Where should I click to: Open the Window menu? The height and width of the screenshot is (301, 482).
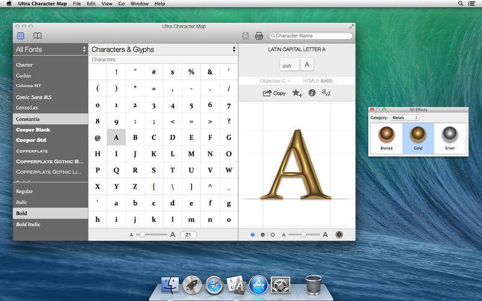pos(140,4)
